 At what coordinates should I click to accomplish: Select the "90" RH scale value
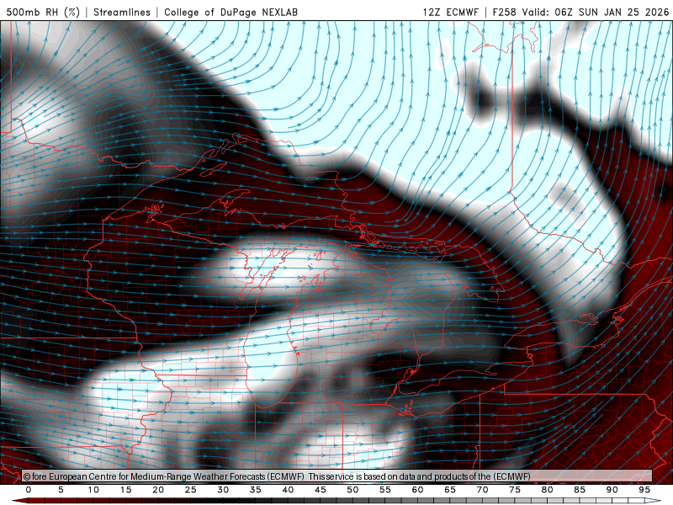(612, 490)
